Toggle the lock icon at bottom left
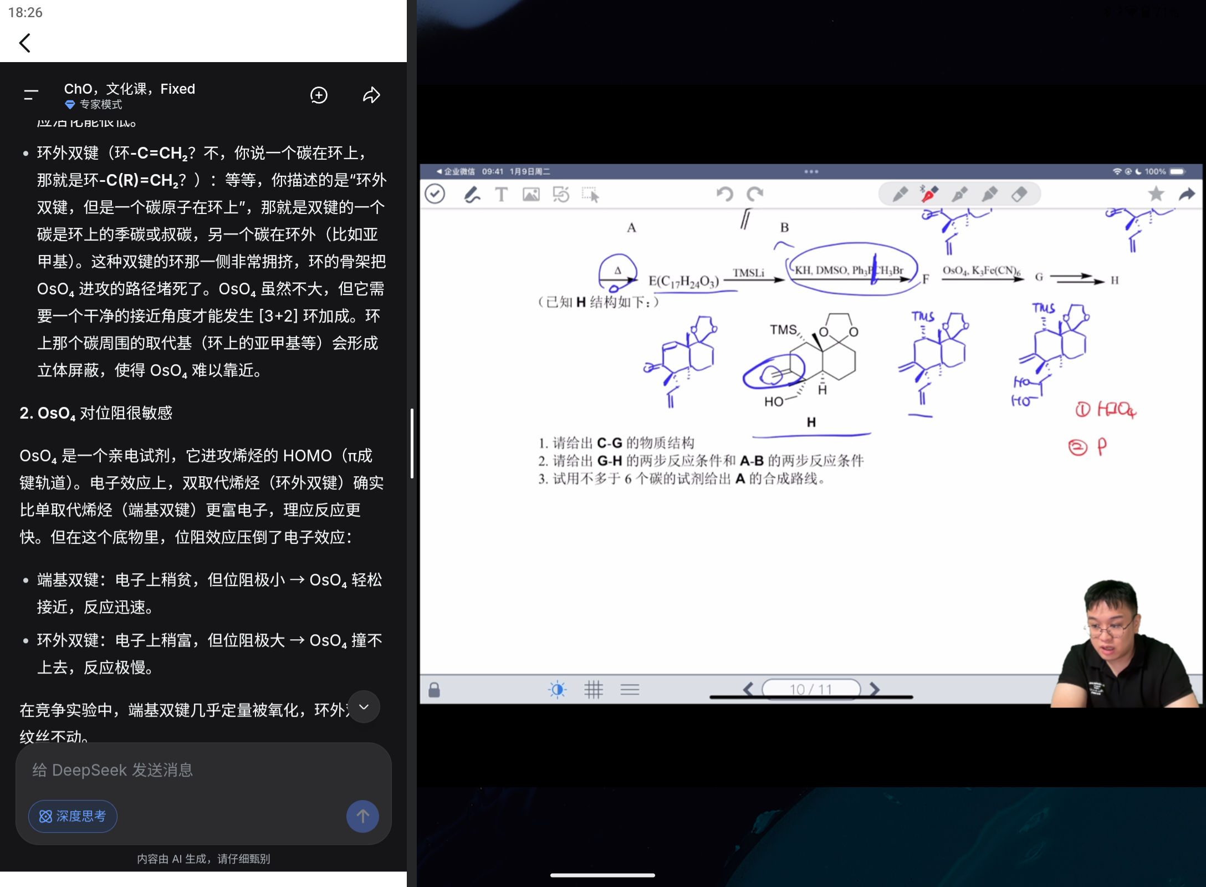1206x887 pixels. [x=434, y=690]
